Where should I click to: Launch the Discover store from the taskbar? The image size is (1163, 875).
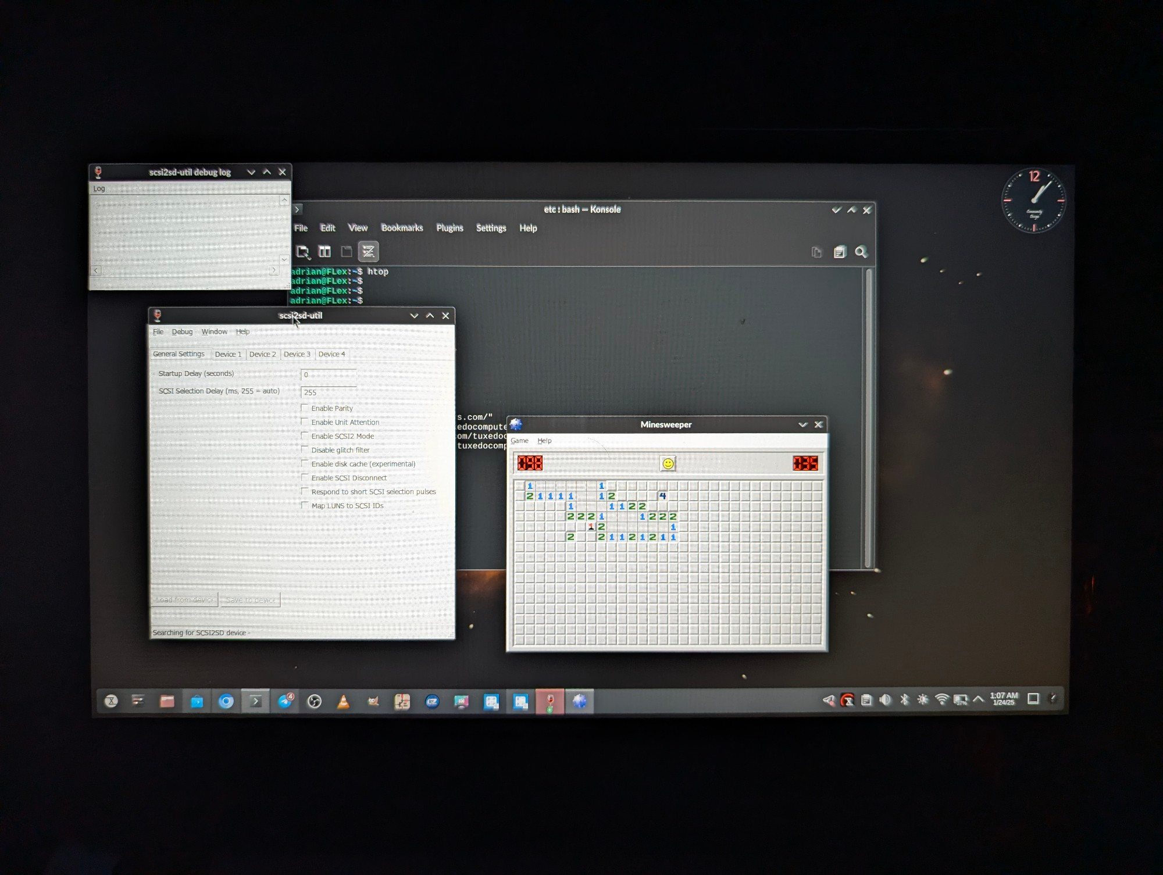[x=197, y=701]
